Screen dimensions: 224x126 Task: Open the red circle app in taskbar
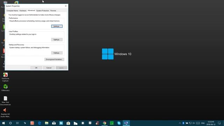[32, 123]
